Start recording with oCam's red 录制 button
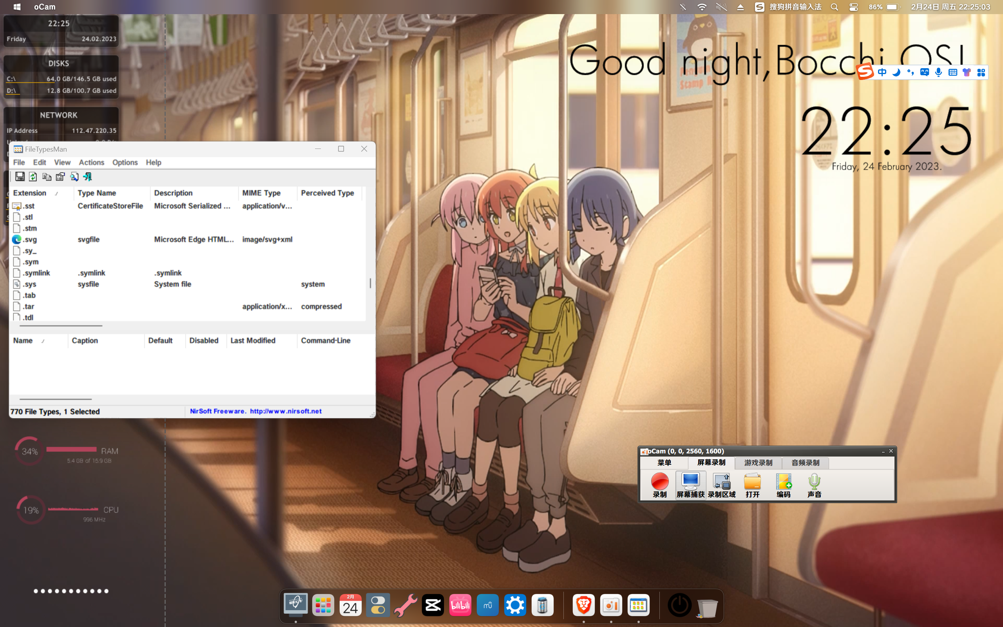Screen dimensions: 1003x627 pos(660,485)
